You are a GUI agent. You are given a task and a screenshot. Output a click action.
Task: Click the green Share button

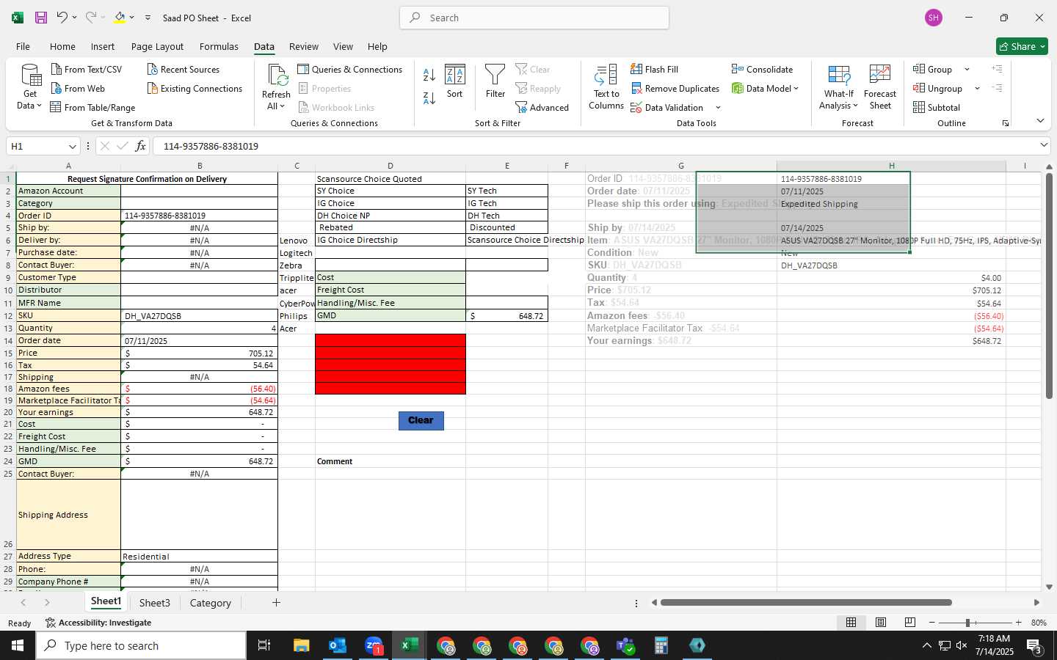point(1022,46)
